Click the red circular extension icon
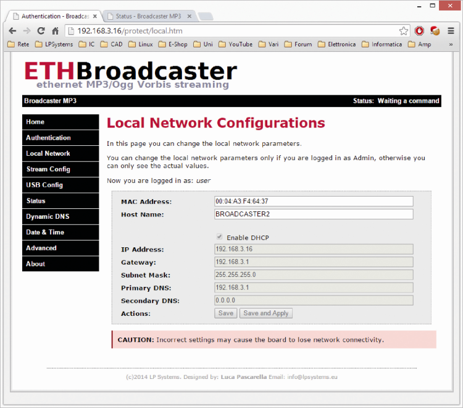 (x=420, y=31)
